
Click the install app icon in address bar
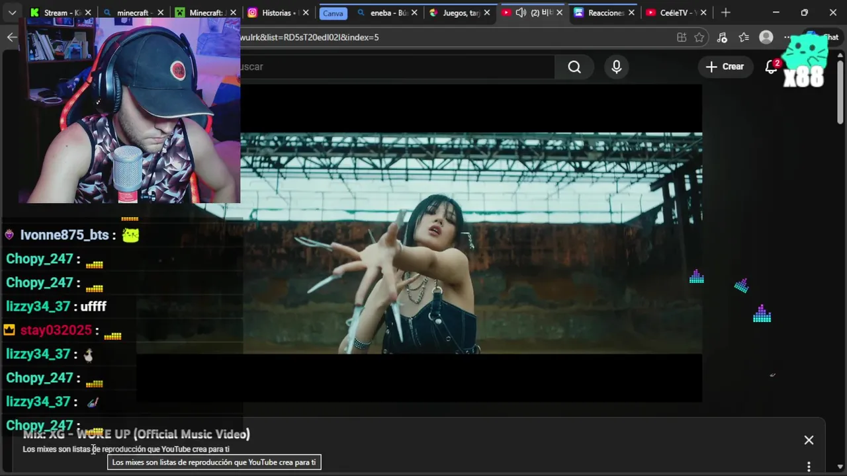[x=682, y=38]
